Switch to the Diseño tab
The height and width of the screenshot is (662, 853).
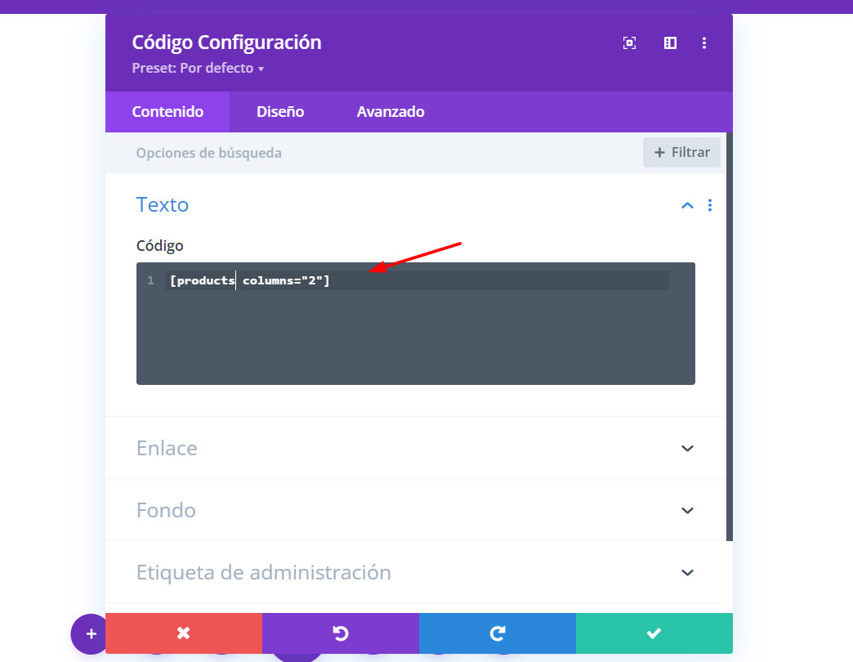click(x=280, y=111)
